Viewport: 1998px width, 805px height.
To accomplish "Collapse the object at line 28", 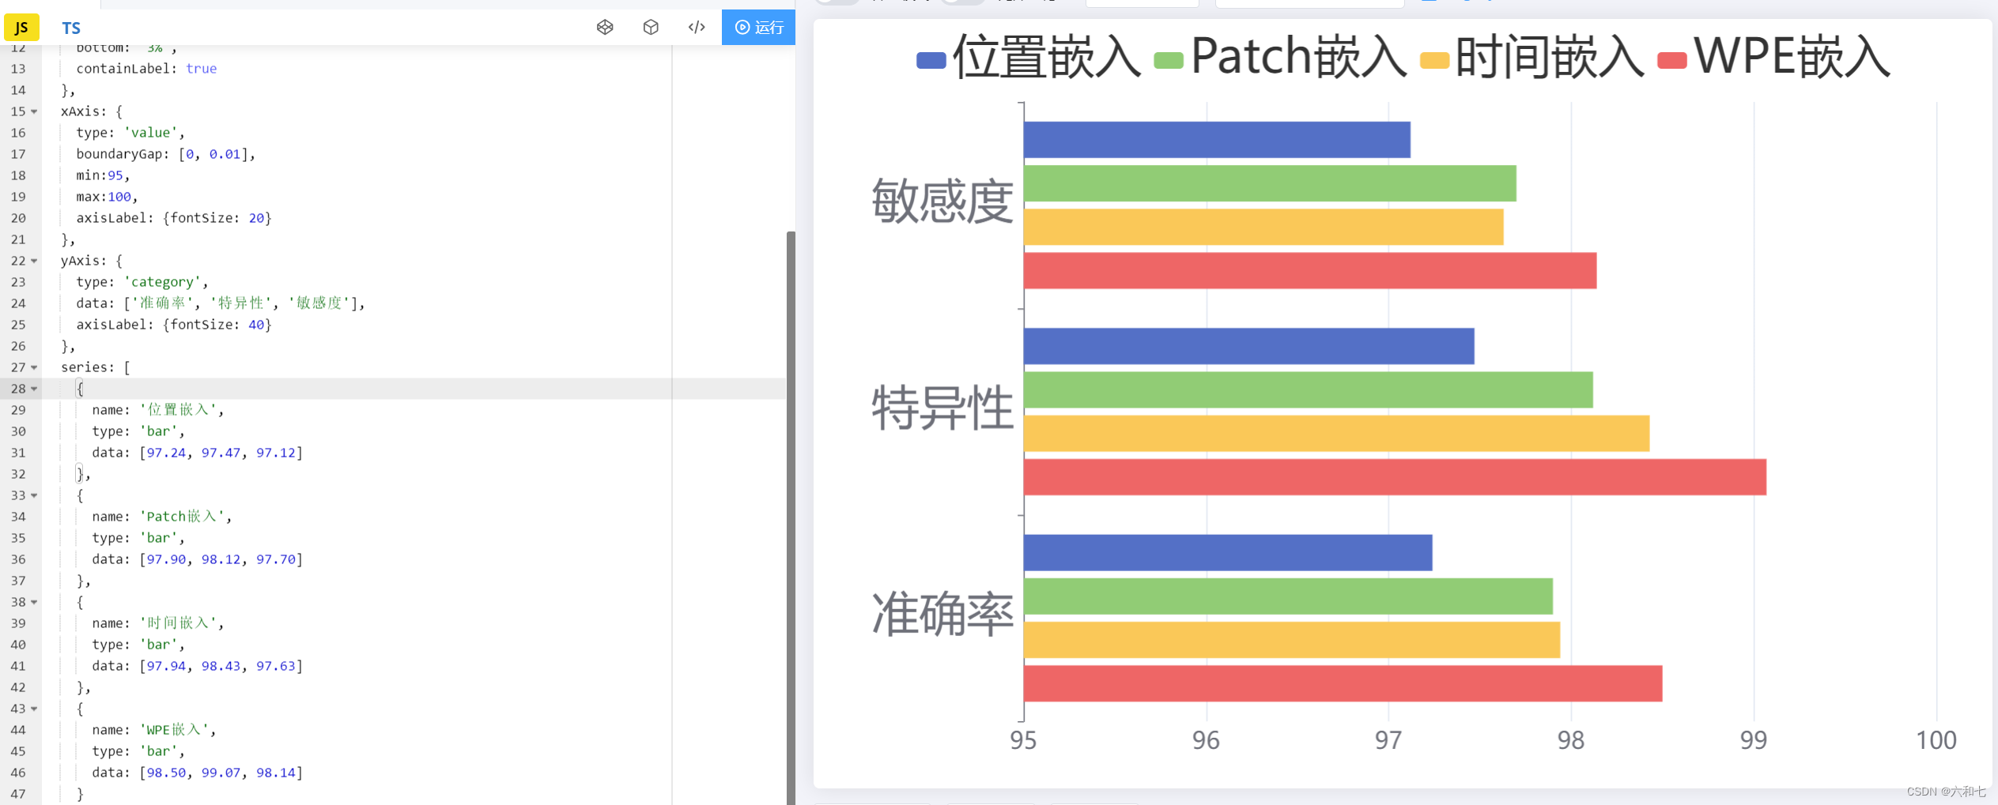I will coord(34,389).
